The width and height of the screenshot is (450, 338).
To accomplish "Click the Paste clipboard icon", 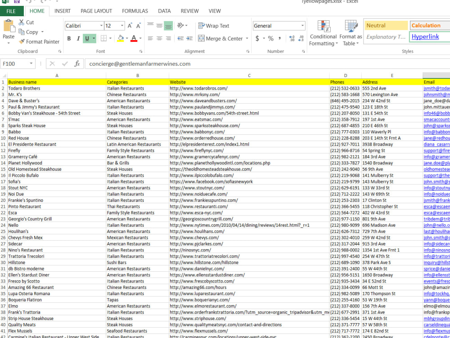I will point(9,26).
